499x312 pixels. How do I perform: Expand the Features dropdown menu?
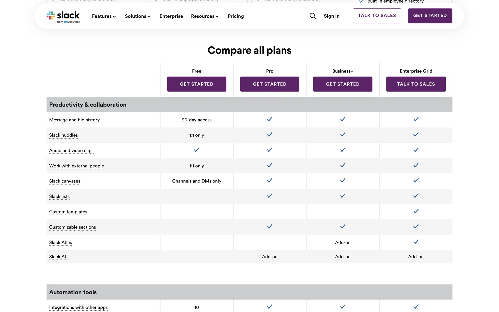(x=104, y=16)
